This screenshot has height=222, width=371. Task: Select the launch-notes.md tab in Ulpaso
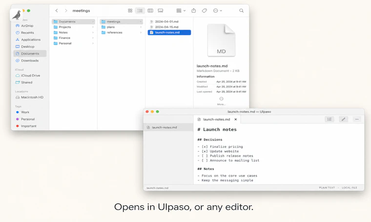(x=217, y=120)
